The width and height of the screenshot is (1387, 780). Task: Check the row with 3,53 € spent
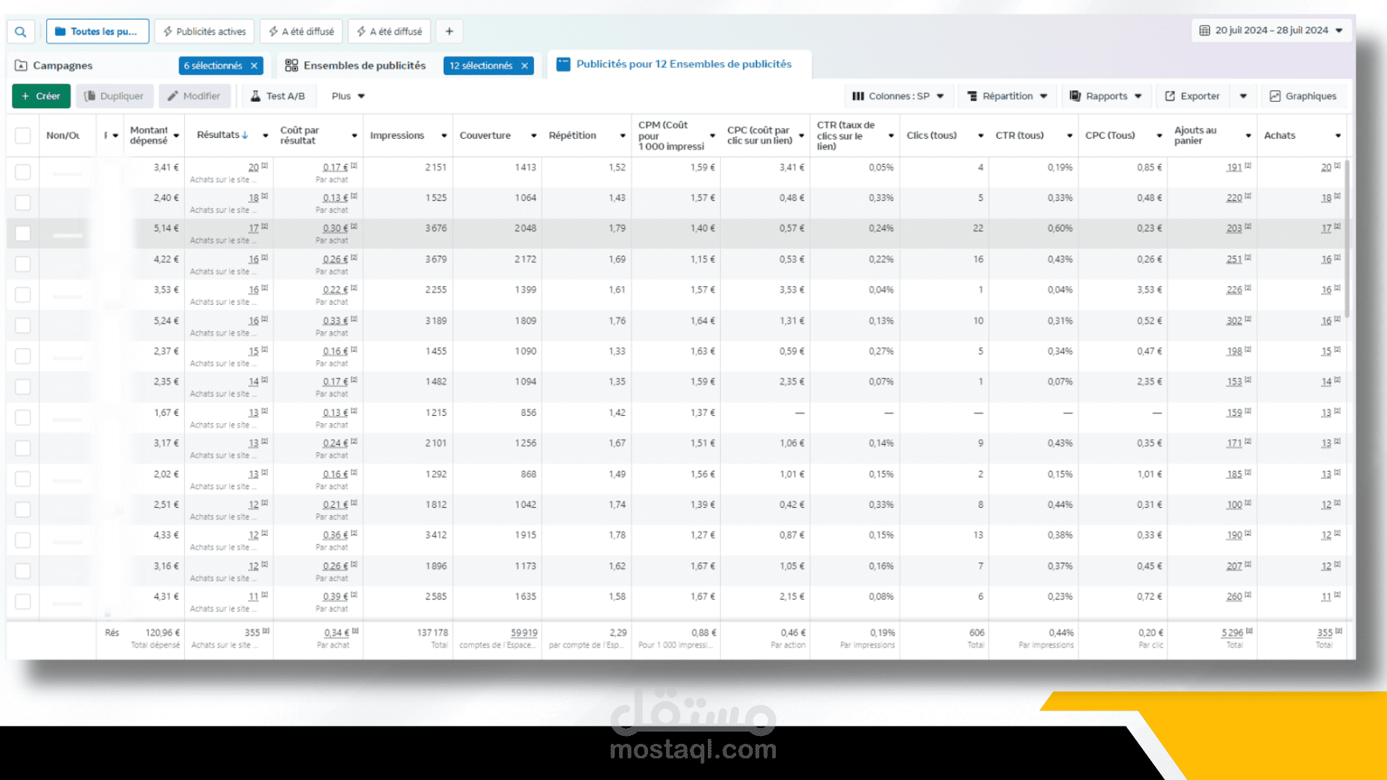click(x=23, y=295)
